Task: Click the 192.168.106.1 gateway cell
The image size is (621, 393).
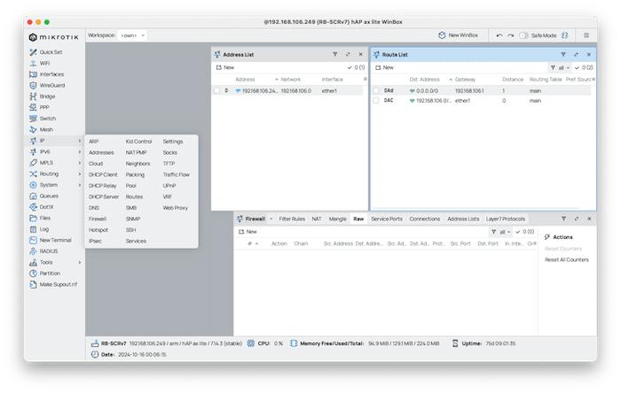Action: [x=469, y=91]
